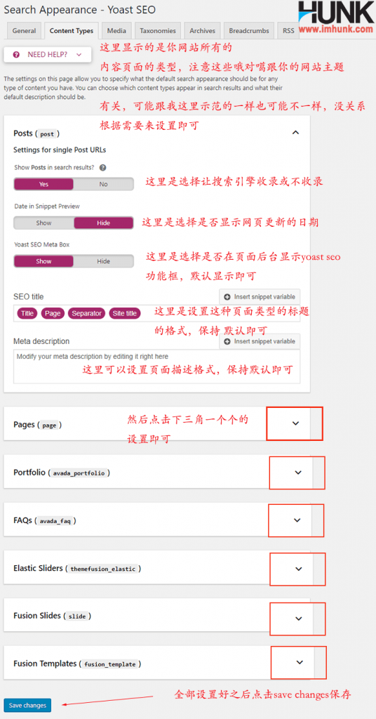Switch to the Taxonomies tab

click(x=158, y=31)
